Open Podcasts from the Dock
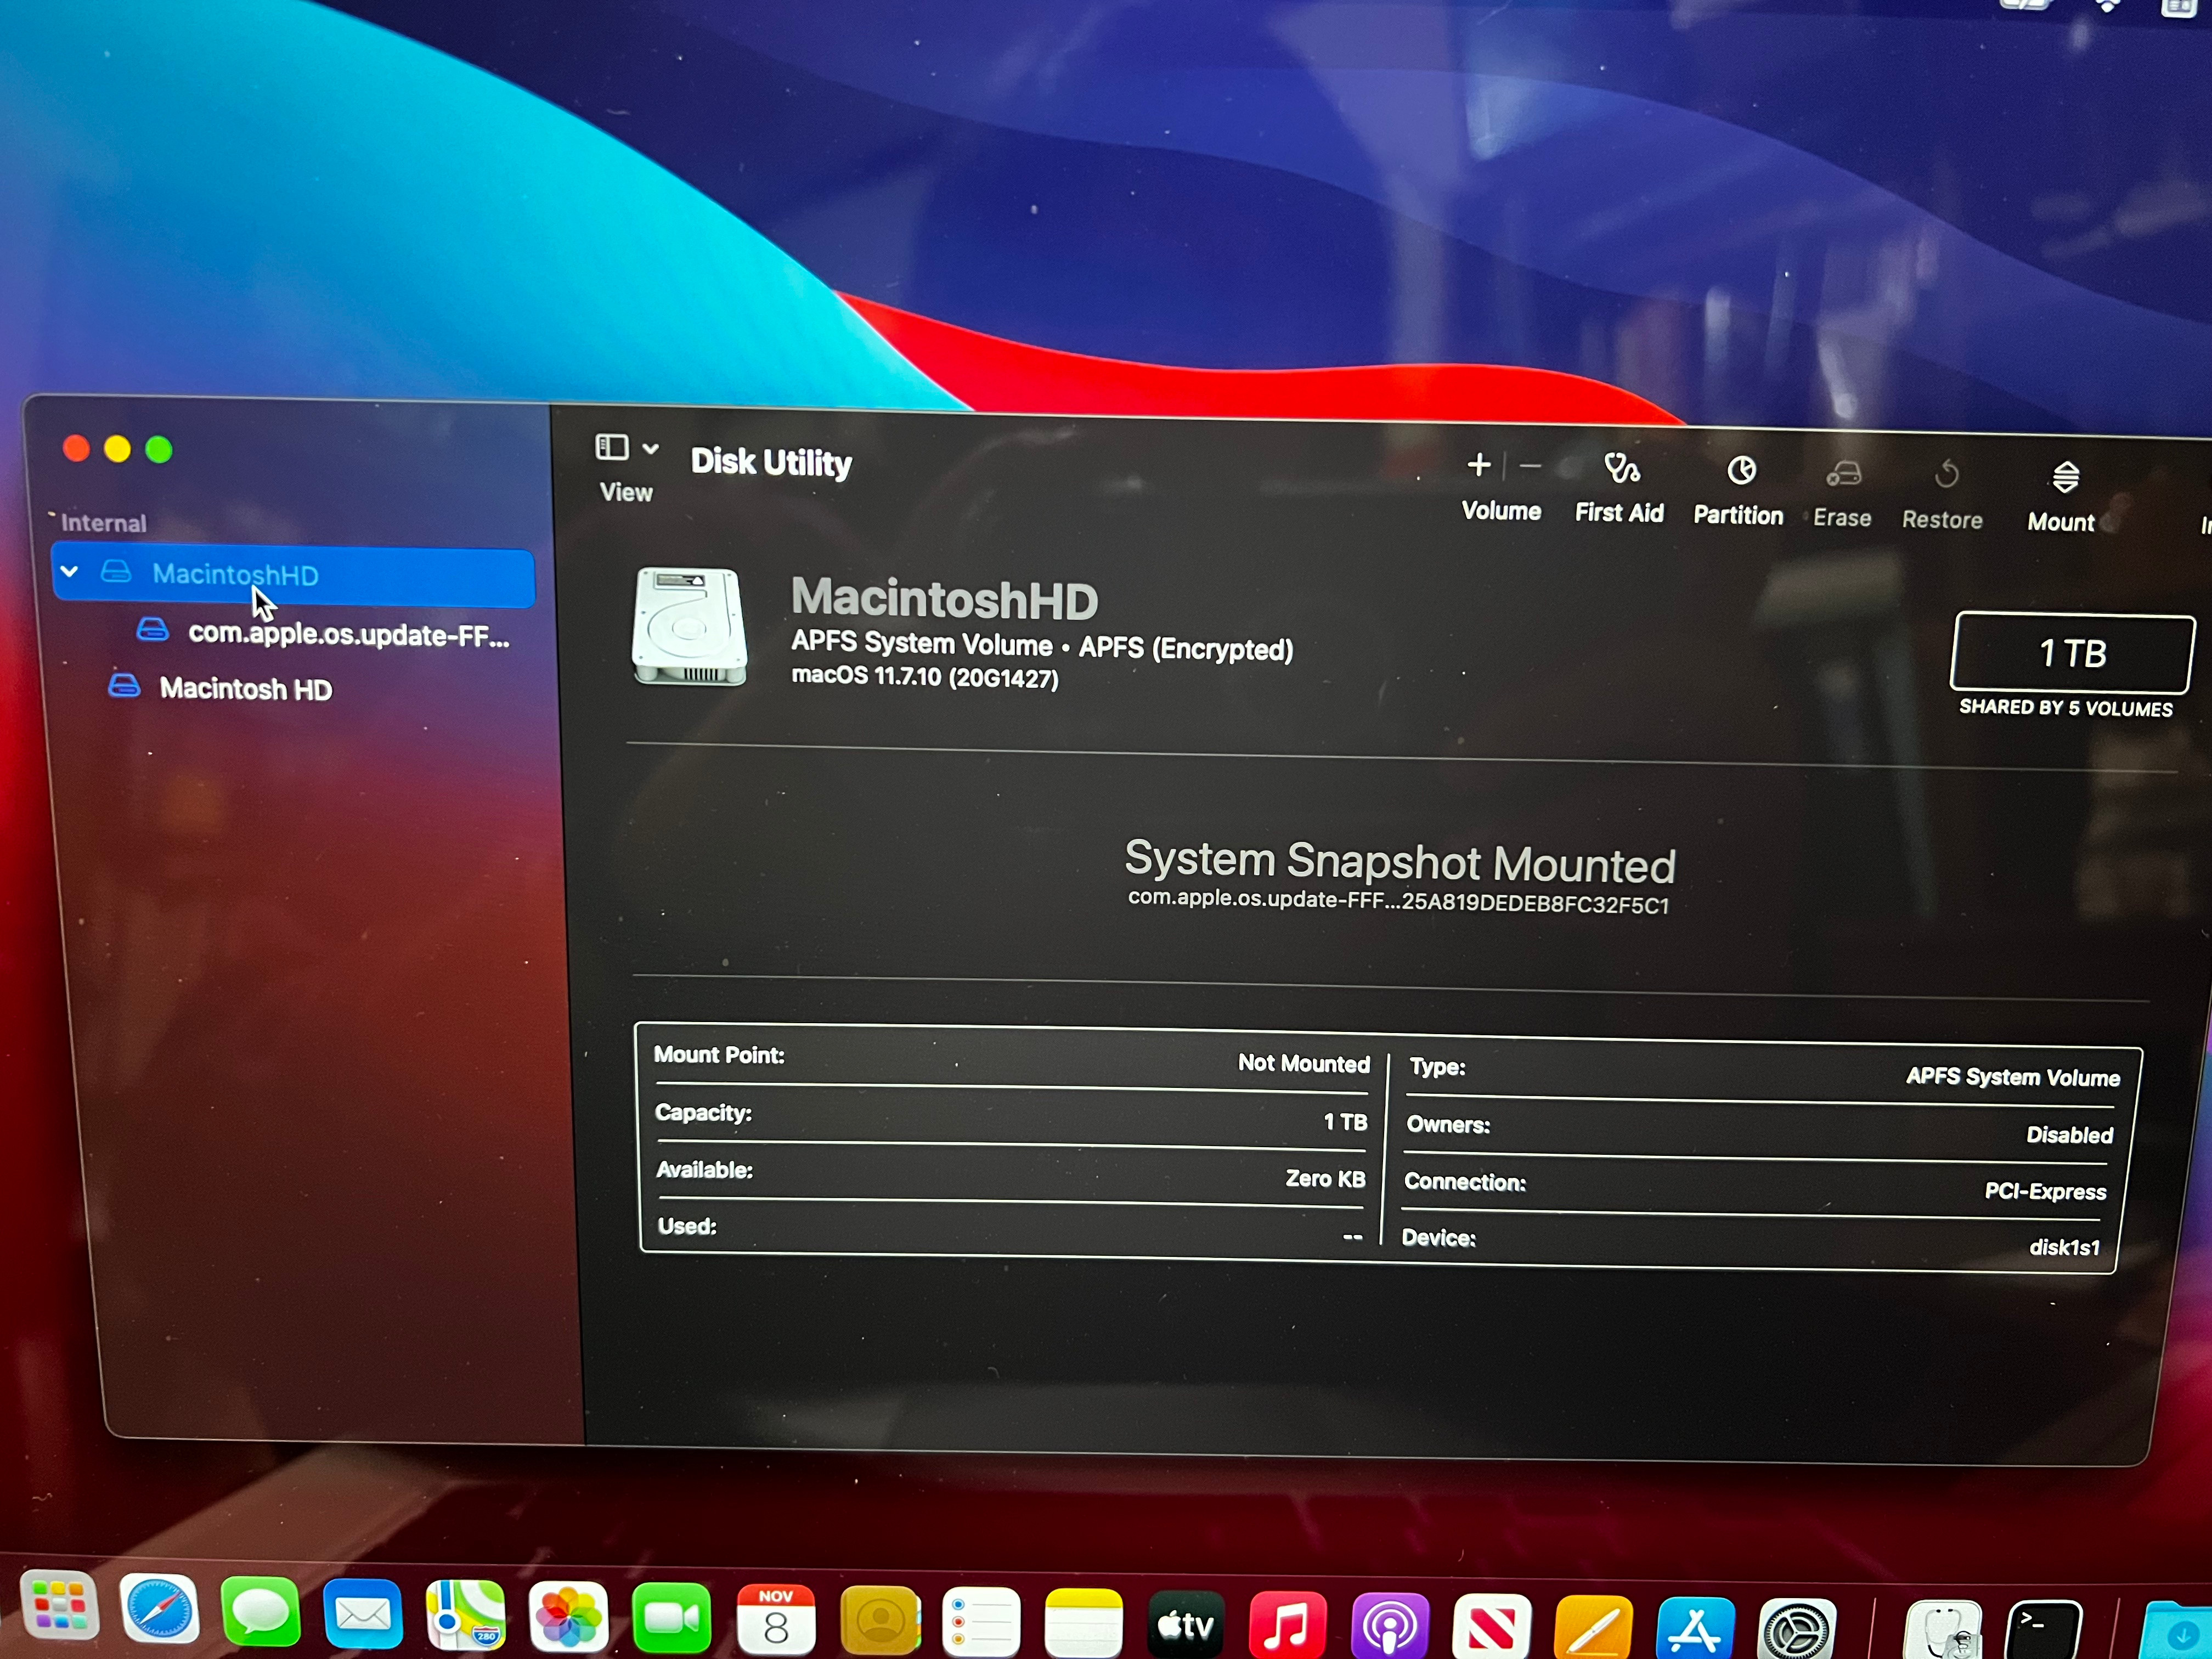This screenshot has height=1659, width=2212. [x=1390, y=1627]
